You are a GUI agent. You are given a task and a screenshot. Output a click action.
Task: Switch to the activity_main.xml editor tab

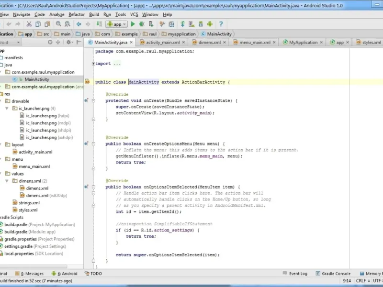click(x=162, y=43)
